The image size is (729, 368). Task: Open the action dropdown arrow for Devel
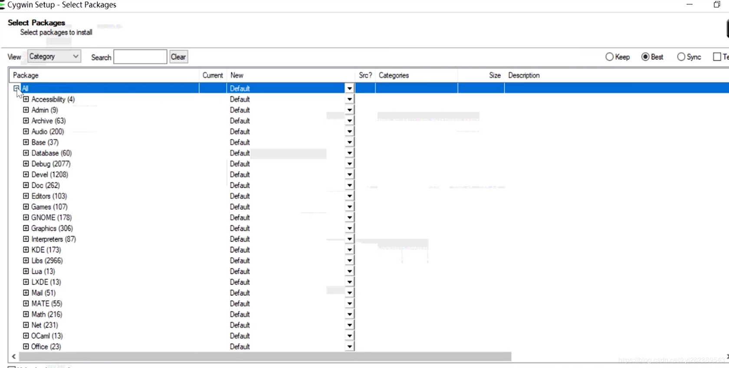349,174
